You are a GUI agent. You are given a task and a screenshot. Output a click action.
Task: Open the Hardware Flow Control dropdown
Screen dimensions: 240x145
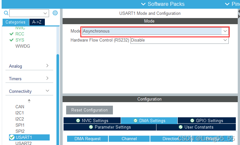pyautogui.click(x=179, y=40)
